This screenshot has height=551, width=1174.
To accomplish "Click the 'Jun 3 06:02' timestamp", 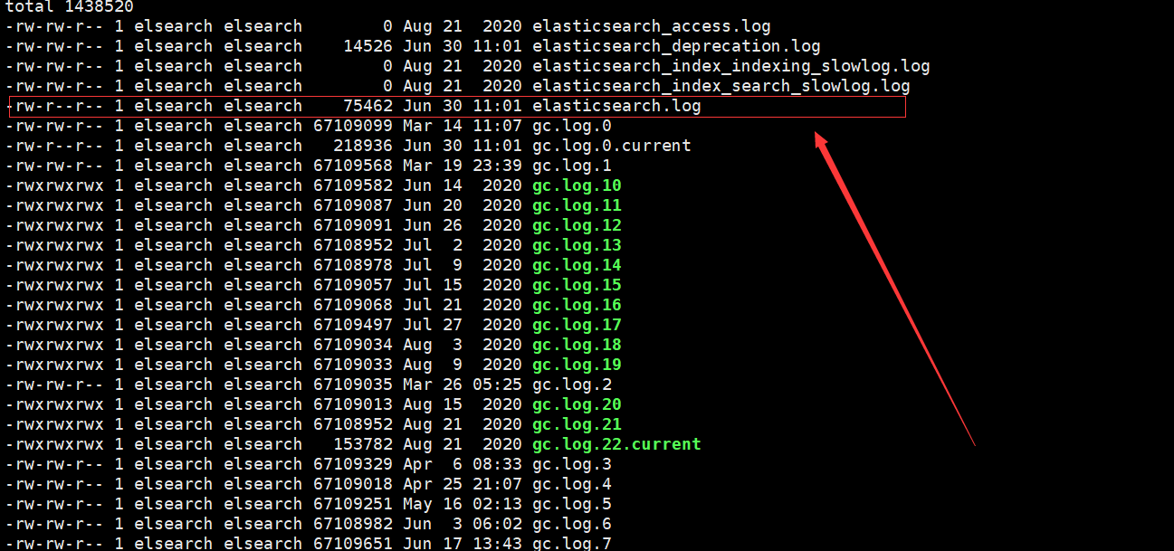I will pos(463,524).
